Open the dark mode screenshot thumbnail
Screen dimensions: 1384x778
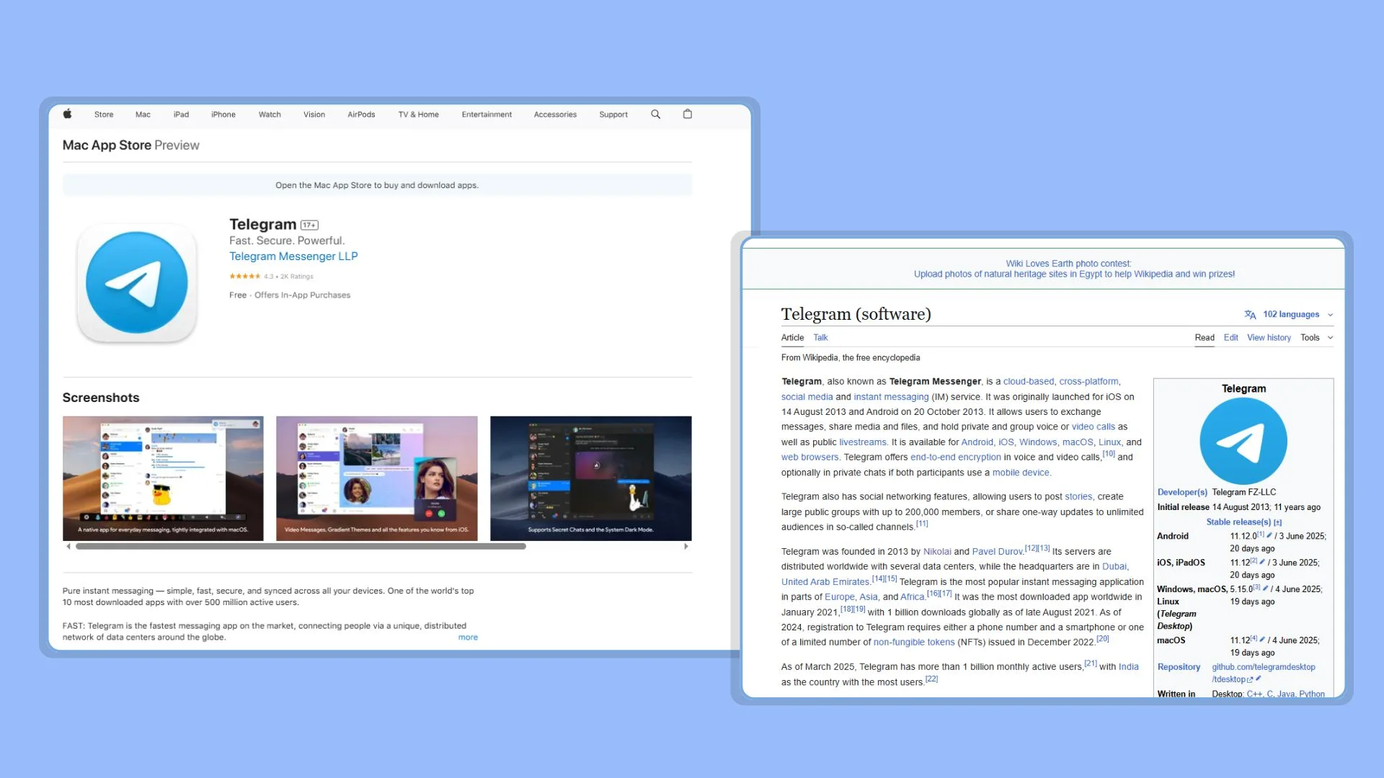(590, 478)
